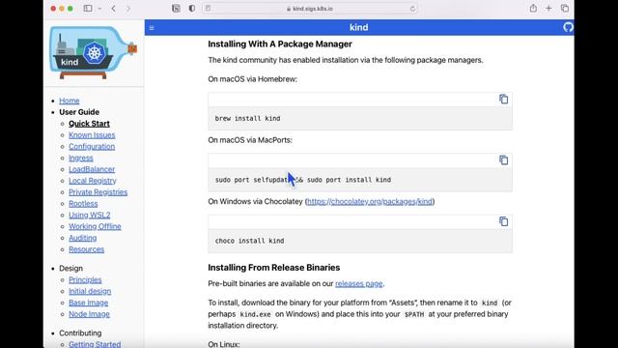Click the 'brew install kind' code text
This screenshot has height=348, width=618.
point(247,118)
